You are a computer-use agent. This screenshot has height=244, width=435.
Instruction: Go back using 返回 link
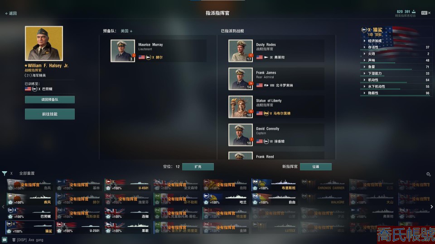tap(11, 13)
